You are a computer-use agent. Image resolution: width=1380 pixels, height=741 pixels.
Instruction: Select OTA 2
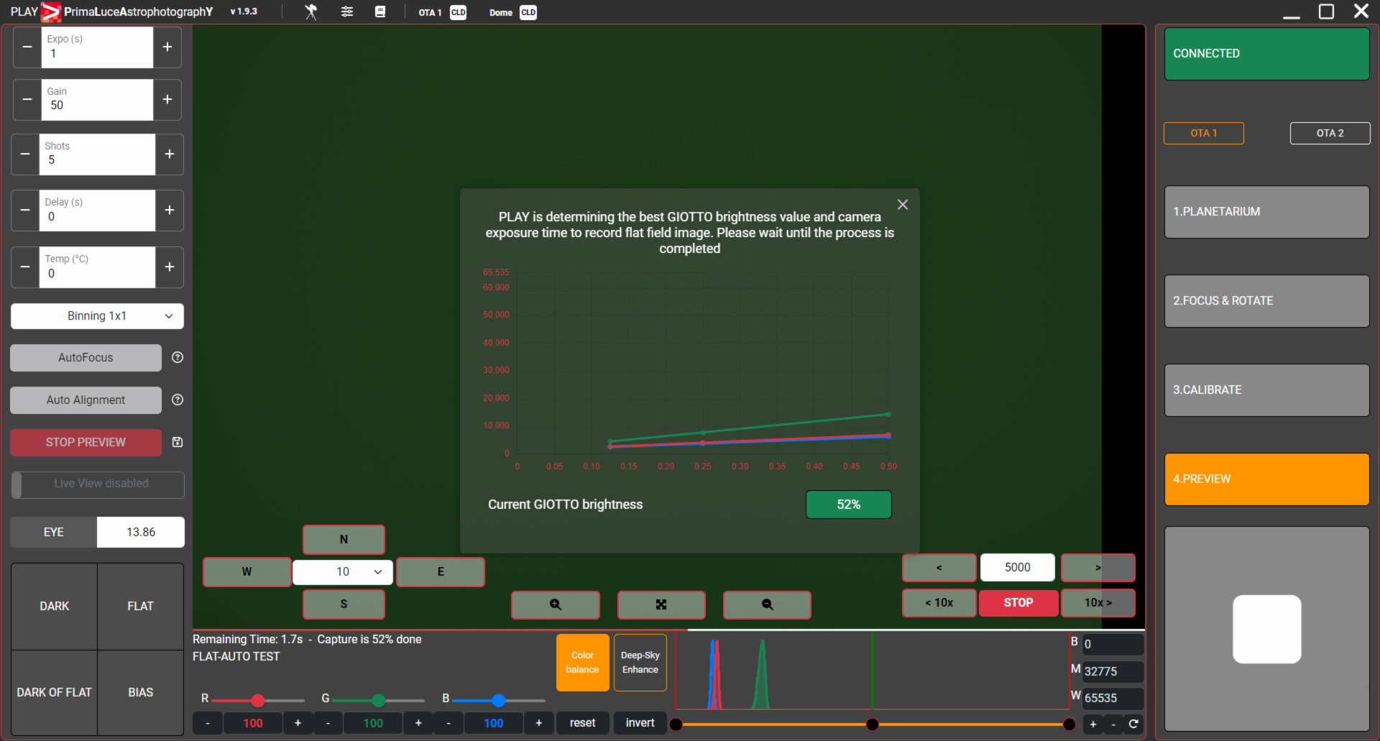[x=1330, y=134]
